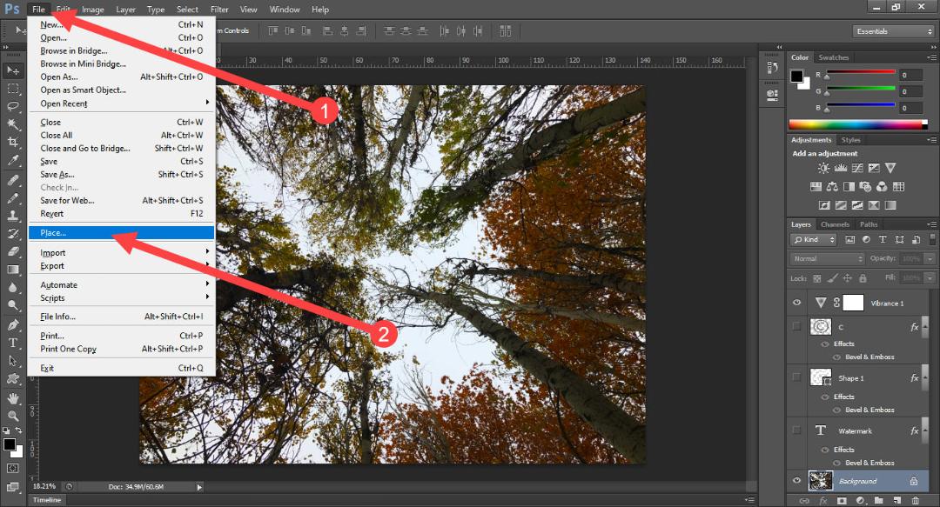940x507 pixels.
Task: Select the Eyedropper tool
Action: pos(12,160)
